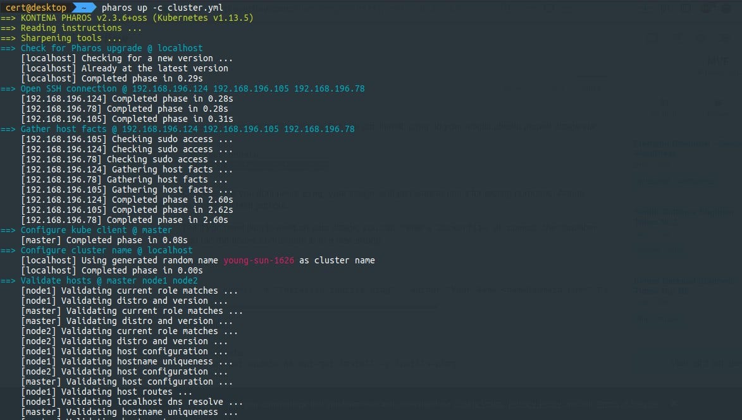Click '[node1] Validating hostname uniqueness ...'
The image size is (742, 420).
tap(127, 361)
